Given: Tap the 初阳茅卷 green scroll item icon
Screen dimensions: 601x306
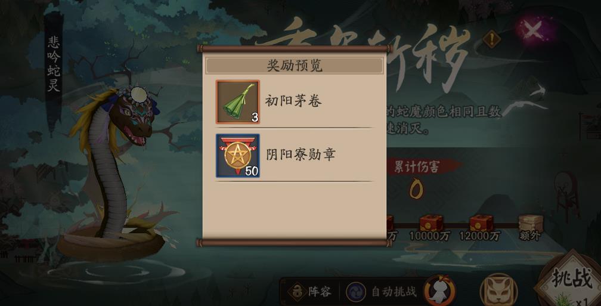Looking at the screenshot, I should click(238, 101).
